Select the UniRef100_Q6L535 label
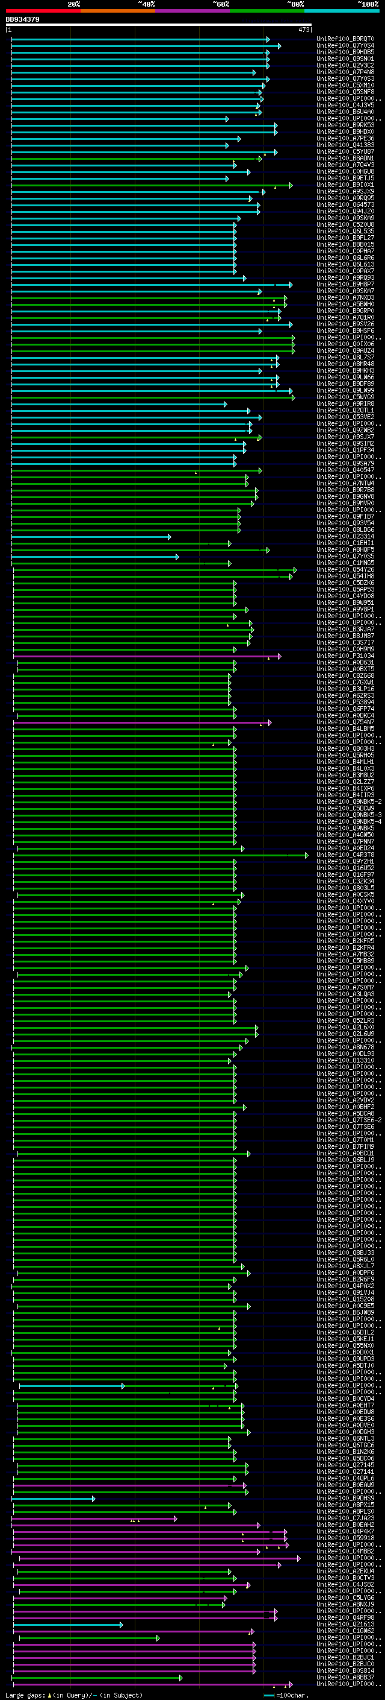The width and height of the screenshot is (385, 1700). (345, 231)
